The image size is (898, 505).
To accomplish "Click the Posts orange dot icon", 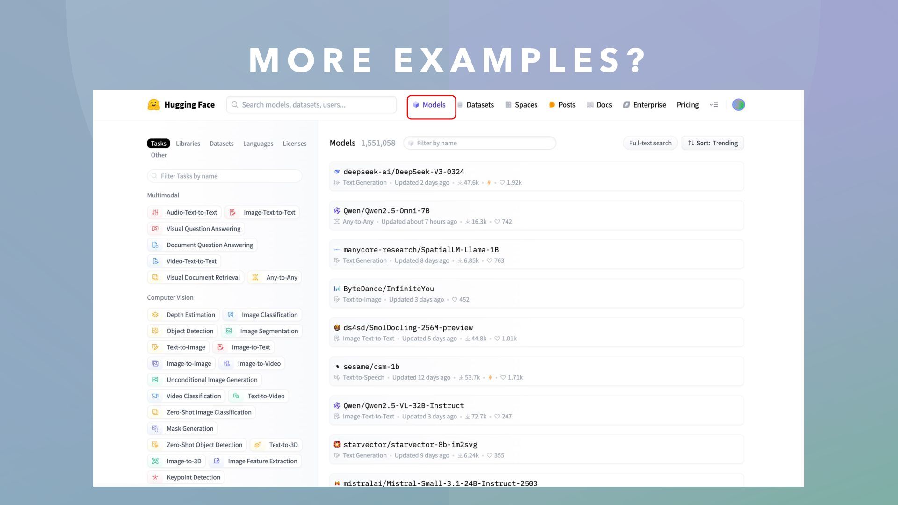I will coord(552,105).
